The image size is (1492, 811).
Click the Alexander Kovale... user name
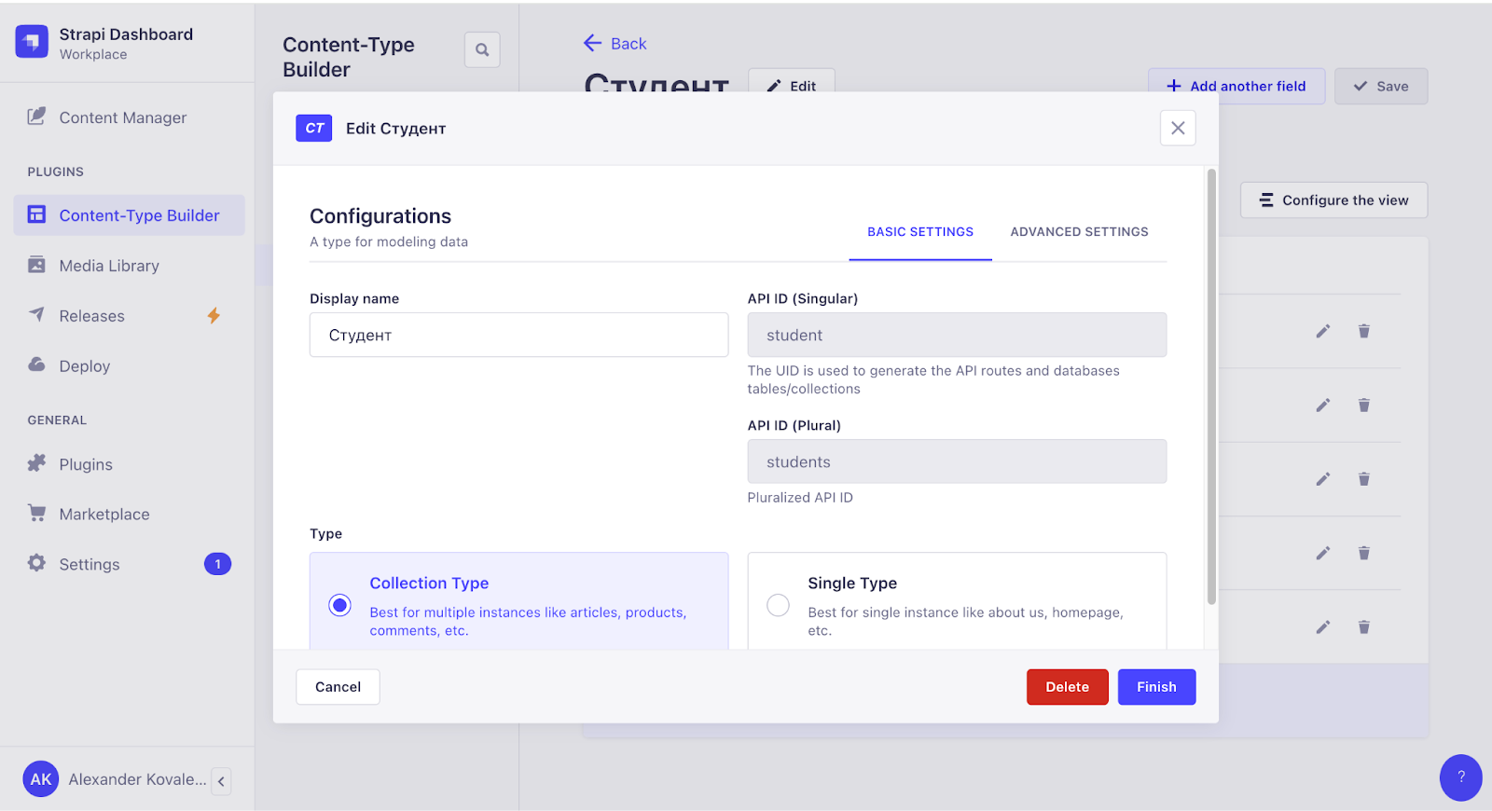(138, 779)
